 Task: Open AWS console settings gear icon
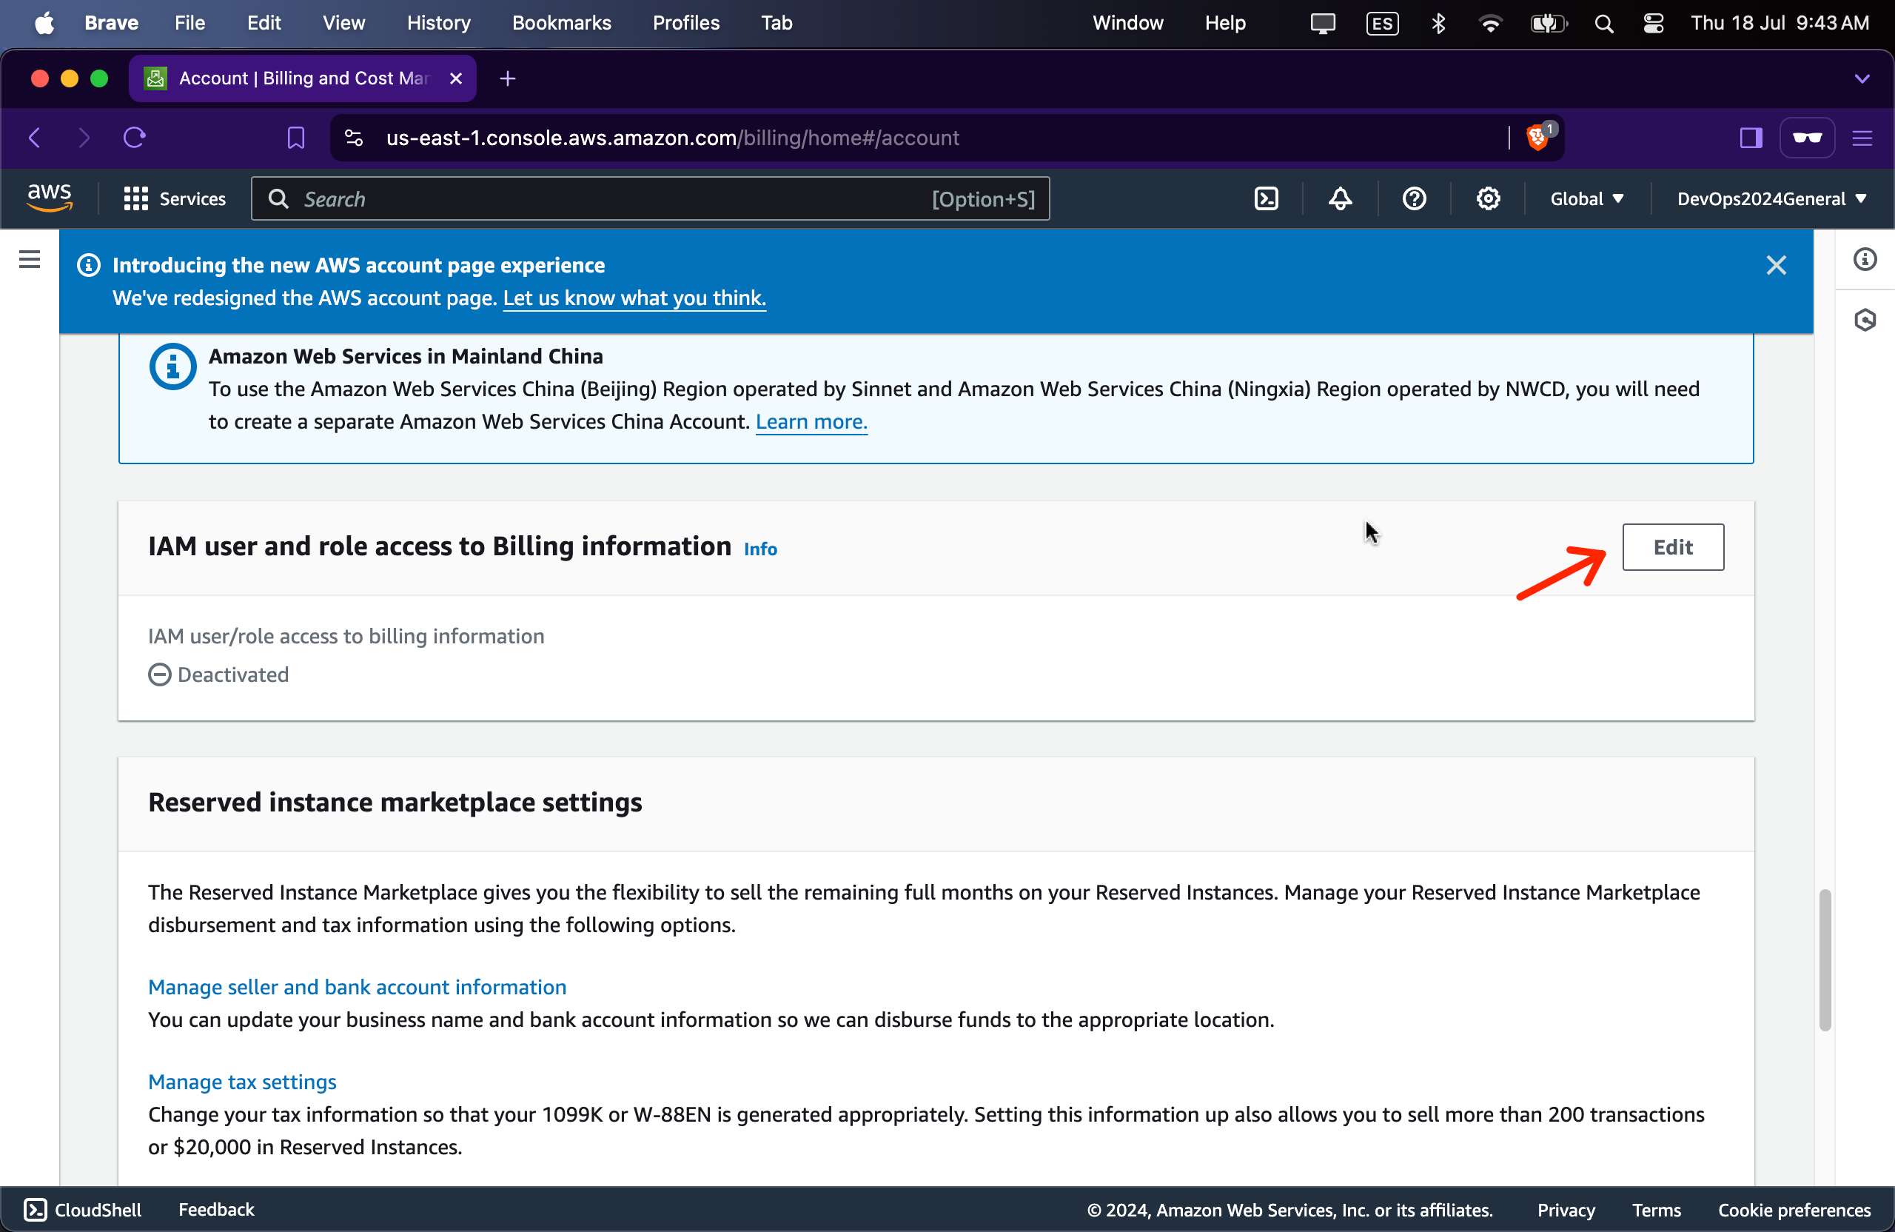(x=1487, y=198)
